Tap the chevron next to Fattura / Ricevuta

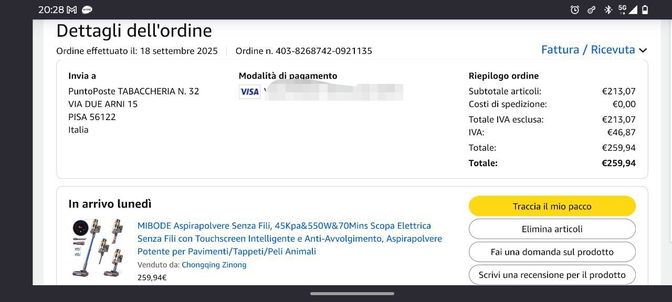click(x=643, y=50)
